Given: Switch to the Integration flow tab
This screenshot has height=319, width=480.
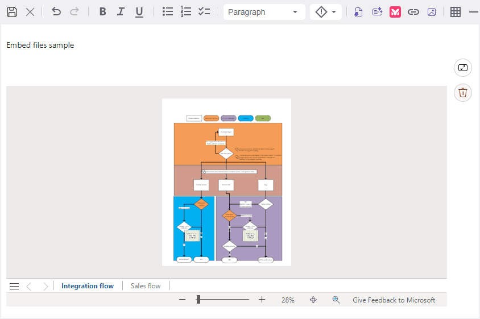Looking at the screenshot, I should coord(88,286).
